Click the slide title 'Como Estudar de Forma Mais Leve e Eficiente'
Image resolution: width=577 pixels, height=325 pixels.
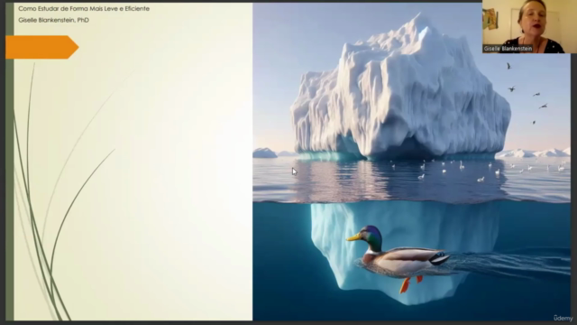coord(84,8)
